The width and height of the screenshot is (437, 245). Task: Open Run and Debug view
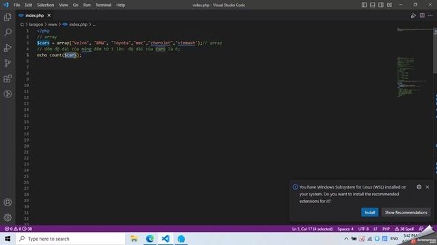click(8, 48)
